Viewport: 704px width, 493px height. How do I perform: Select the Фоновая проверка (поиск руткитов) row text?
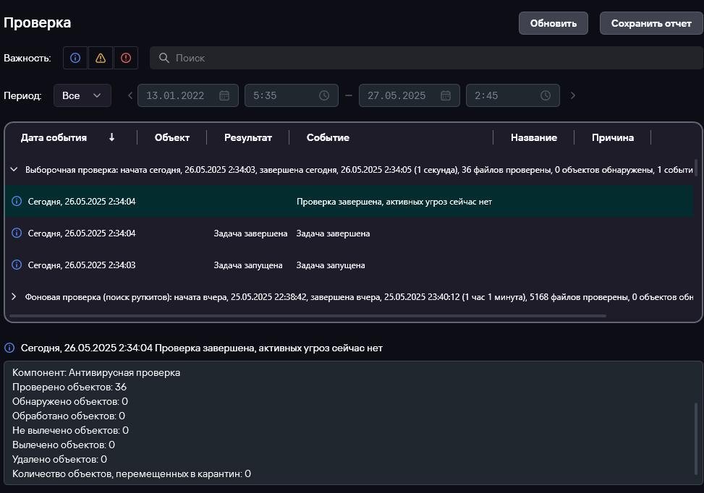(x=359, y=297)
